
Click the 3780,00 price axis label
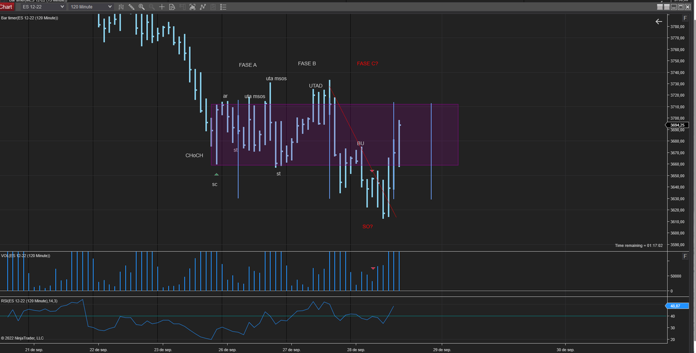pos(678,27)
